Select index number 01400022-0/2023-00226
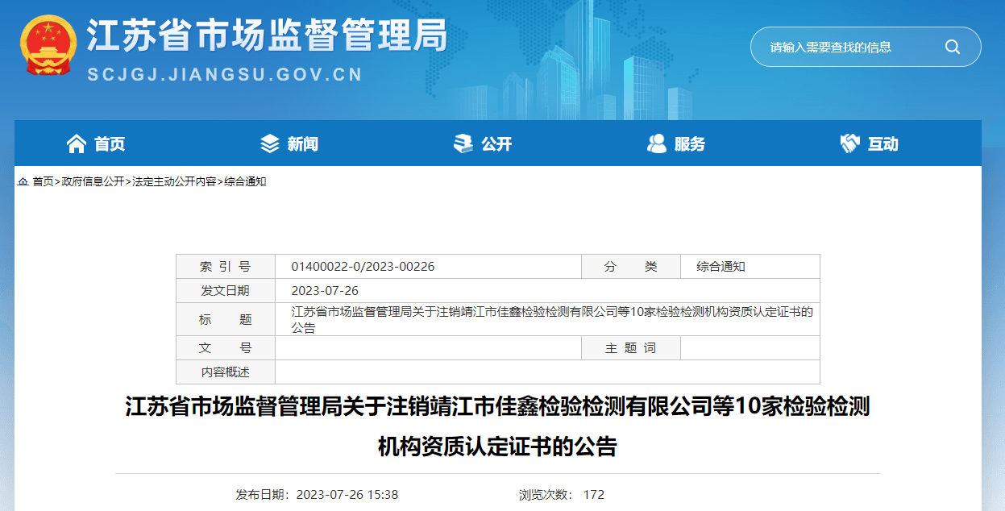 tap(363, 267)
